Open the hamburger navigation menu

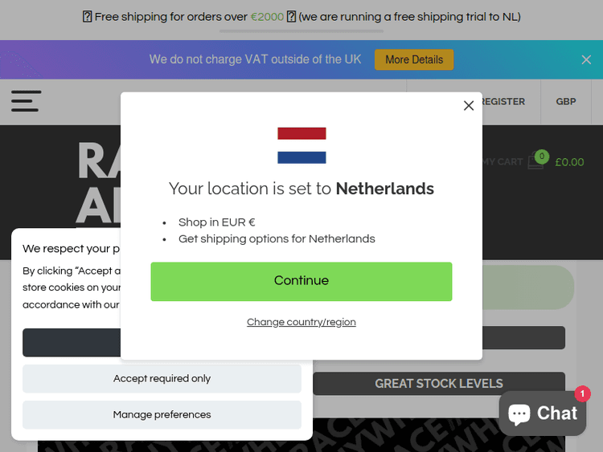[x=26, y=101]
